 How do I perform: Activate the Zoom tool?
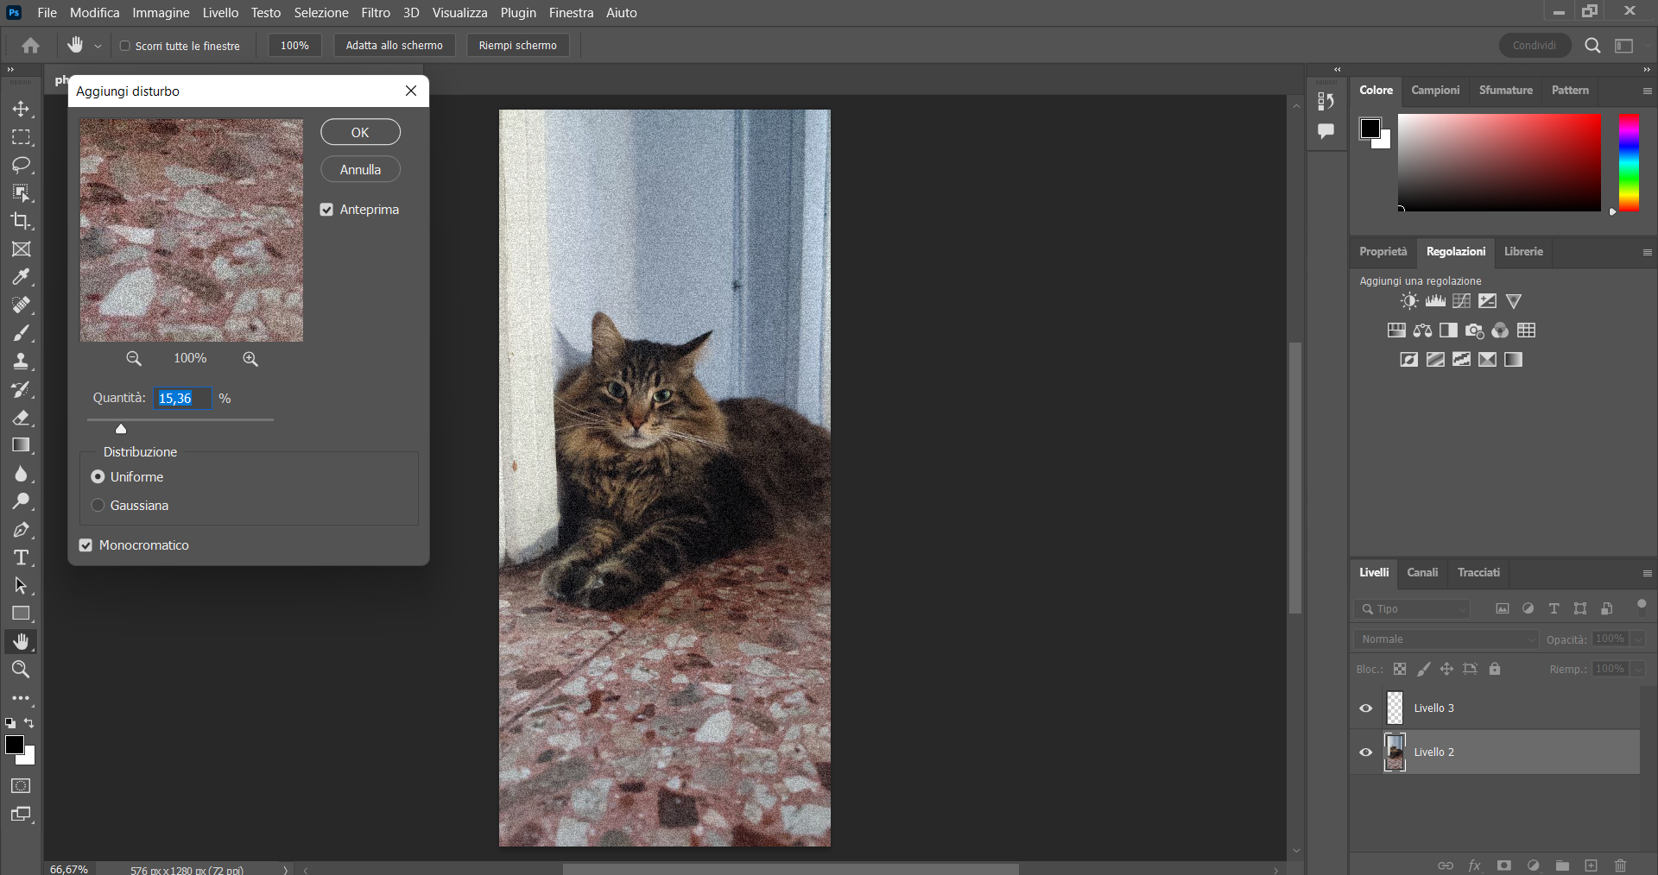(x=22, y=670)
